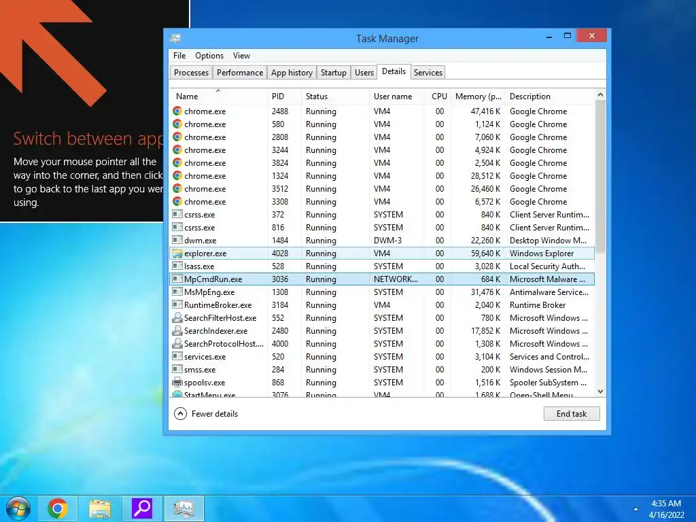The image size is (696, 522).
Task: Click the Task Manager title bar icon
Action: 175,39
